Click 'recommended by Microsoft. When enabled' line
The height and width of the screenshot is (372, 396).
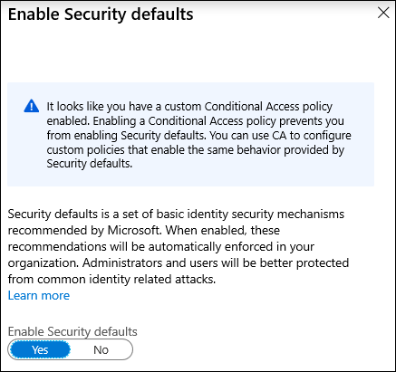[144, 231]
